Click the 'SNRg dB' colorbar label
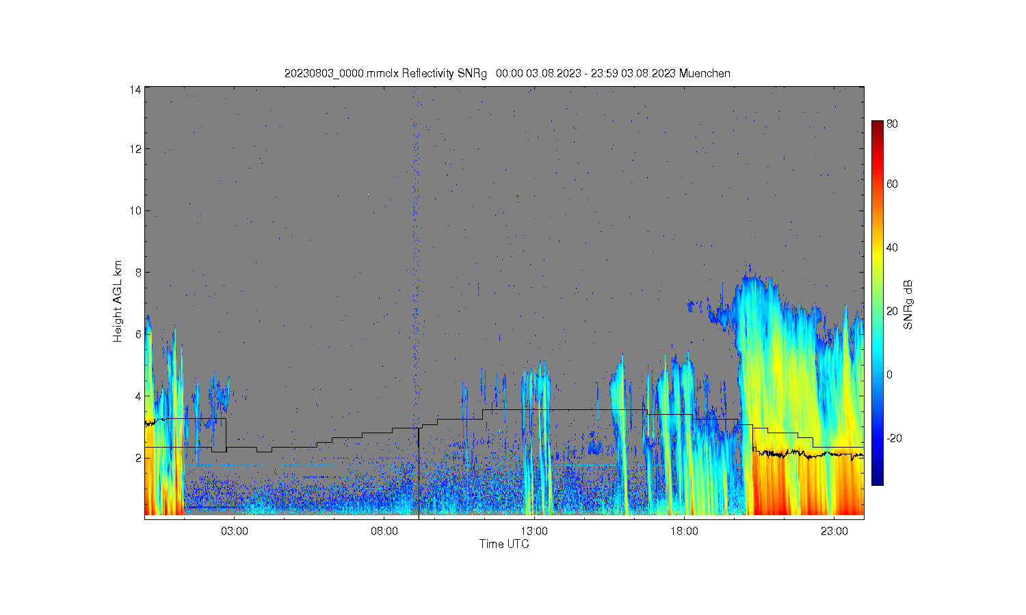1026x615 pixels. point(908,305)
